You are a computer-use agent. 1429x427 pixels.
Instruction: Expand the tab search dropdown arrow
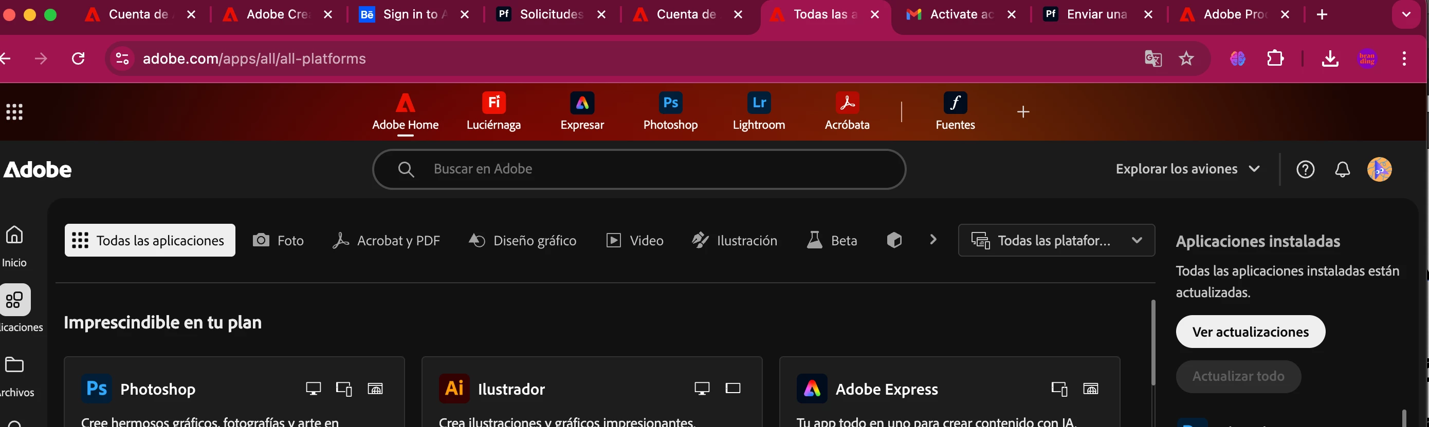pos(1406,14)
